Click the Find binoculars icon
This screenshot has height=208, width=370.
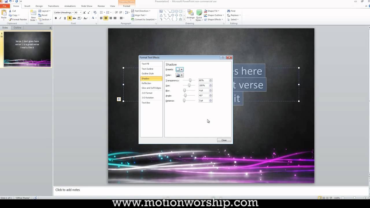229,11
